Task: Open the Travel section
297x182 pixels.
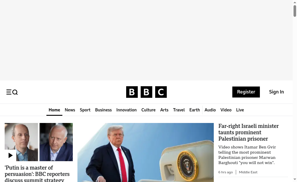Action: (179, 110)
